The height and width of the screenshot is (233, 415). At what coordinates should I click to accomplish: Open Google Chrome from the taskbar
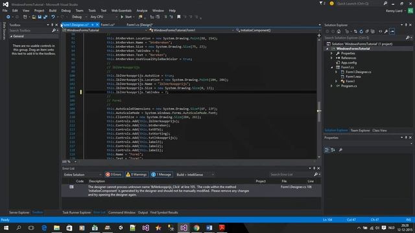tap(196, 228)
